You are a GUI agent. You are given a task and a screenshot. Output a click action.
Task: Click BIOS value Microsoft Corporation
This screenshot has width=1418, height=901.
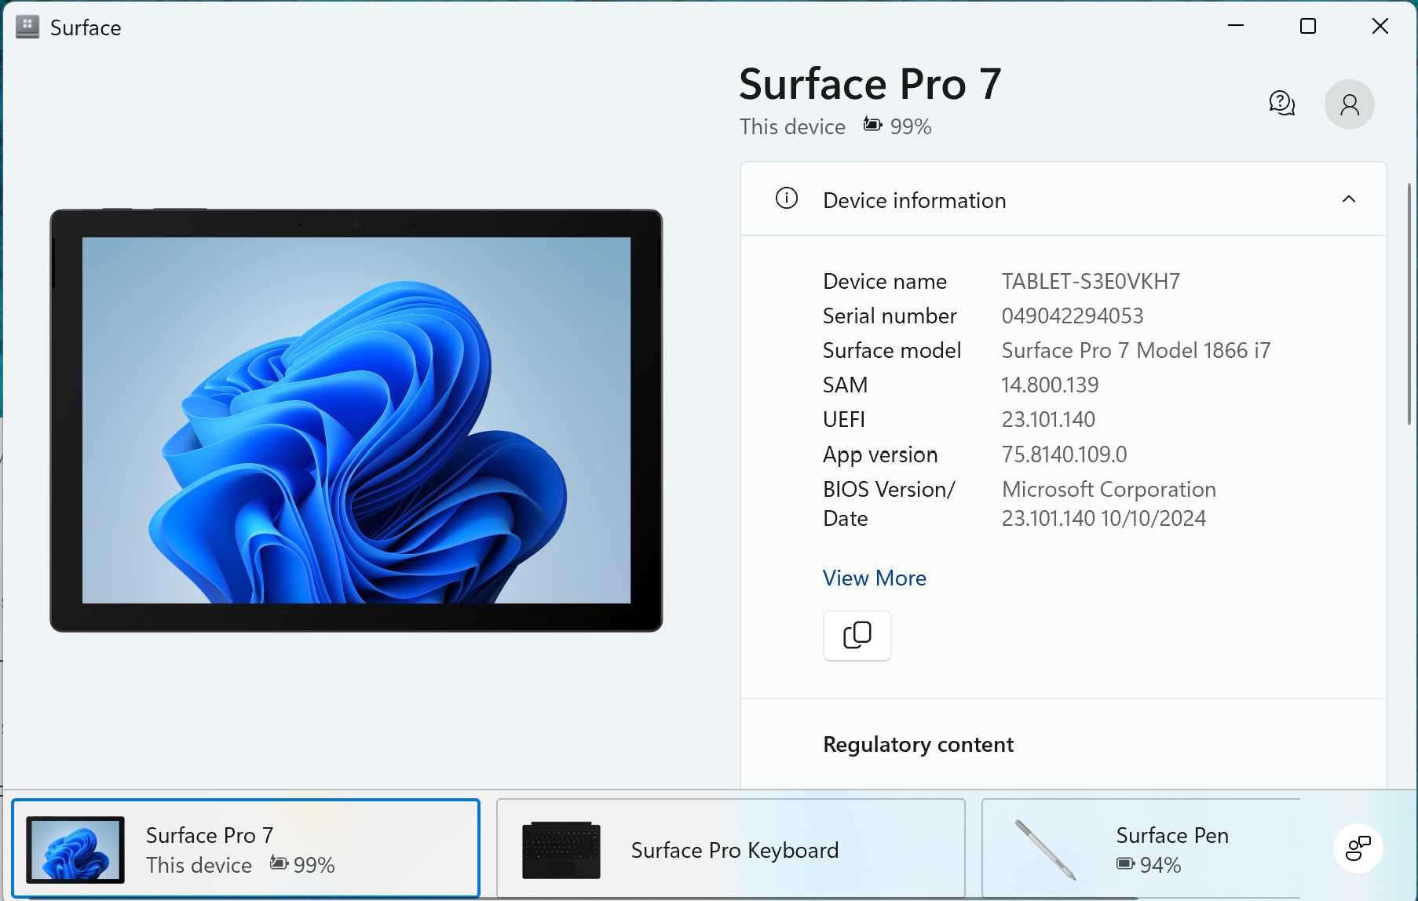[x=1109, y=490]
